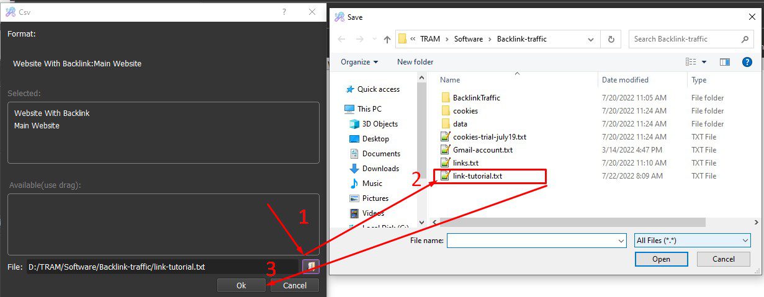Select 'Main Website' in Selected list
Image resolution: width=764 pixels, height=297 pixels.
click(37, 126)
